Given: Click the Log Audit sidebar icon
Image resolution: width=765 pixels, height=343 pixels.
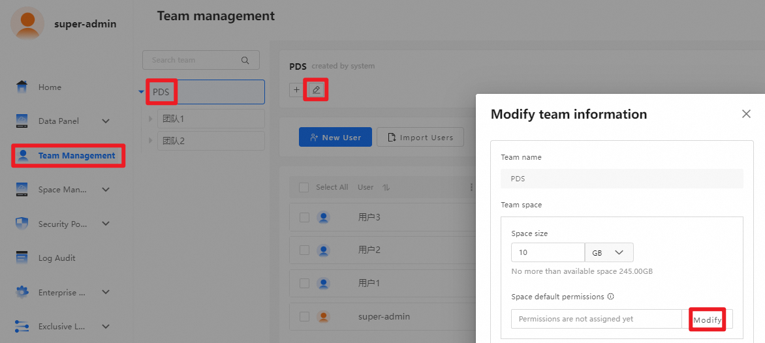Looking at the screenshot, I should [22, 258].
